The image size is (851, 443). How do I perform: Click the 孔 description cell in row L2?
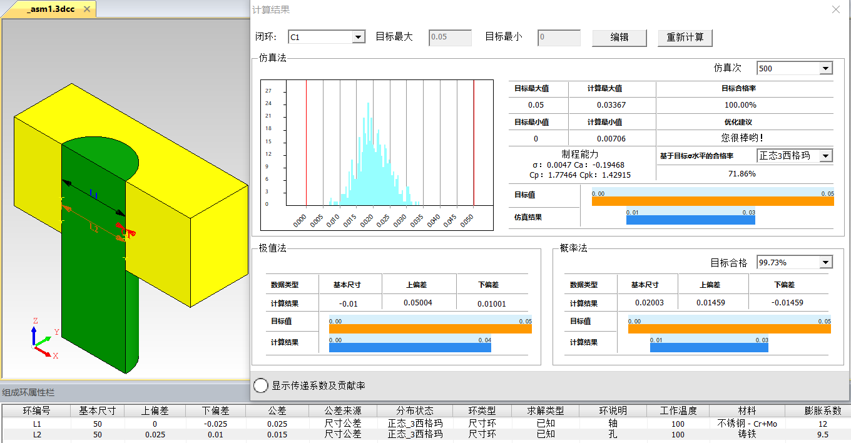[x=613, y=434]
